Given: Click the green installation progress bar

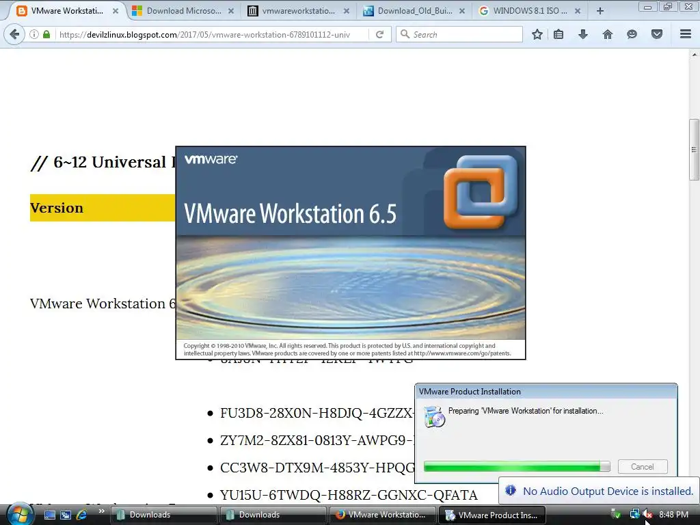Looking at the screenshot, I should click(517, 466).
